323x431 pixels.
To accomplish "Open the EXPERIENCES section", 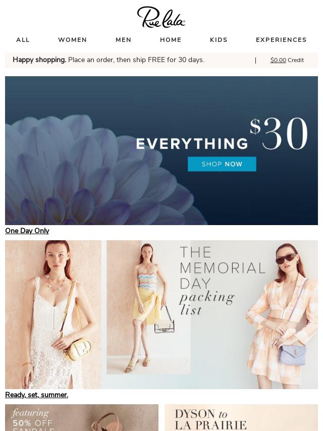I will click(x=281, y=40).
